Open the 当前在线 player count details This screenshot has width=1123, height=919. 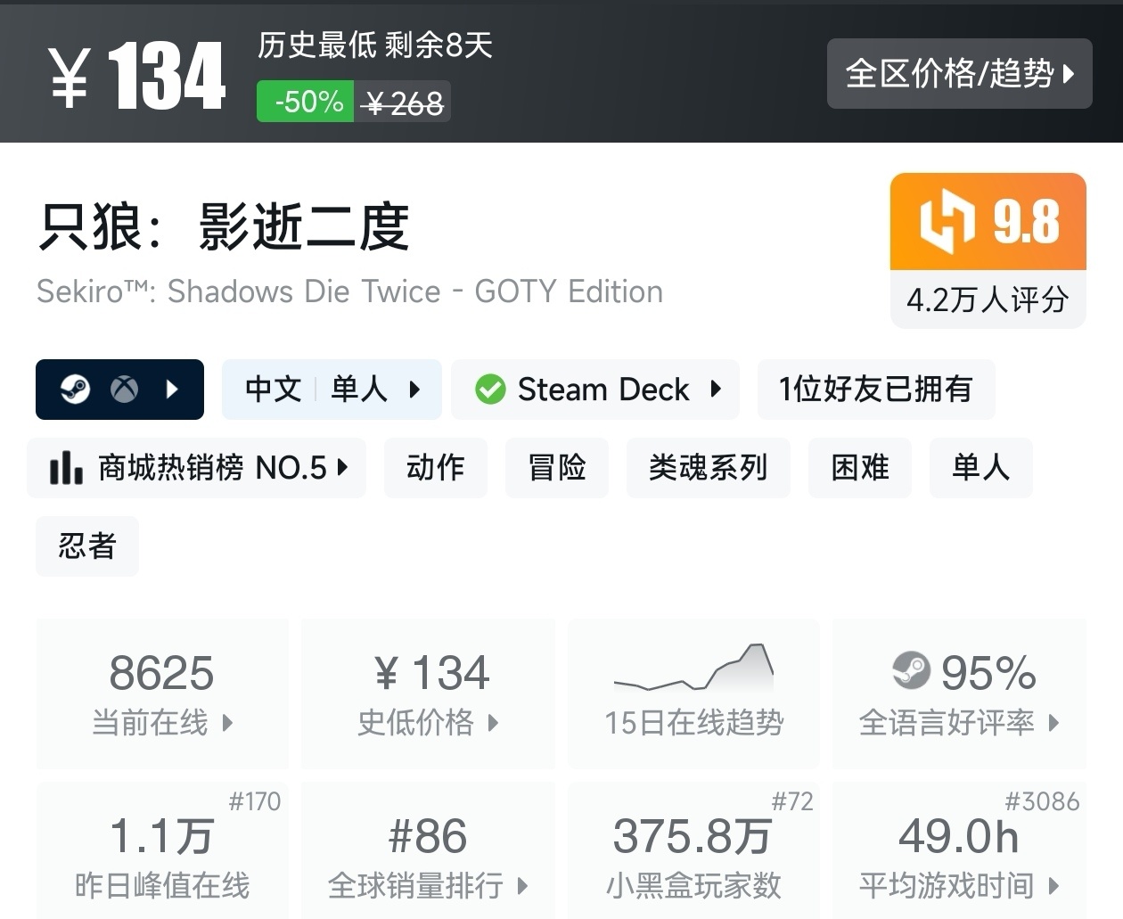(162, 693)
